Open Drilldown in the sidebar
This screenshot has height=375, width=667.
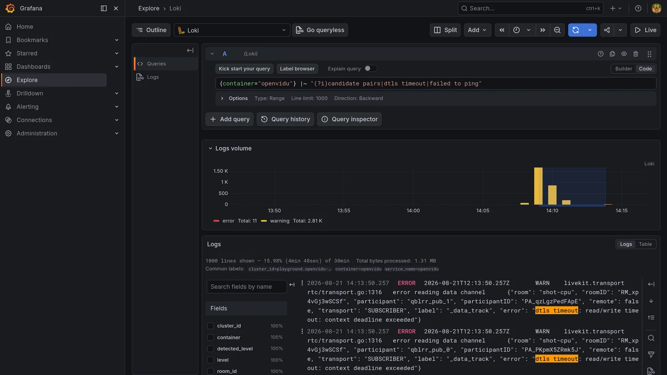[30, 93]
